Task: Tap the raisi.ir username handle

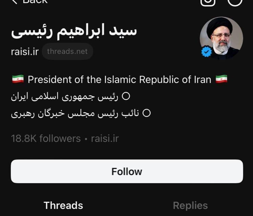Action: click(25, 52)
